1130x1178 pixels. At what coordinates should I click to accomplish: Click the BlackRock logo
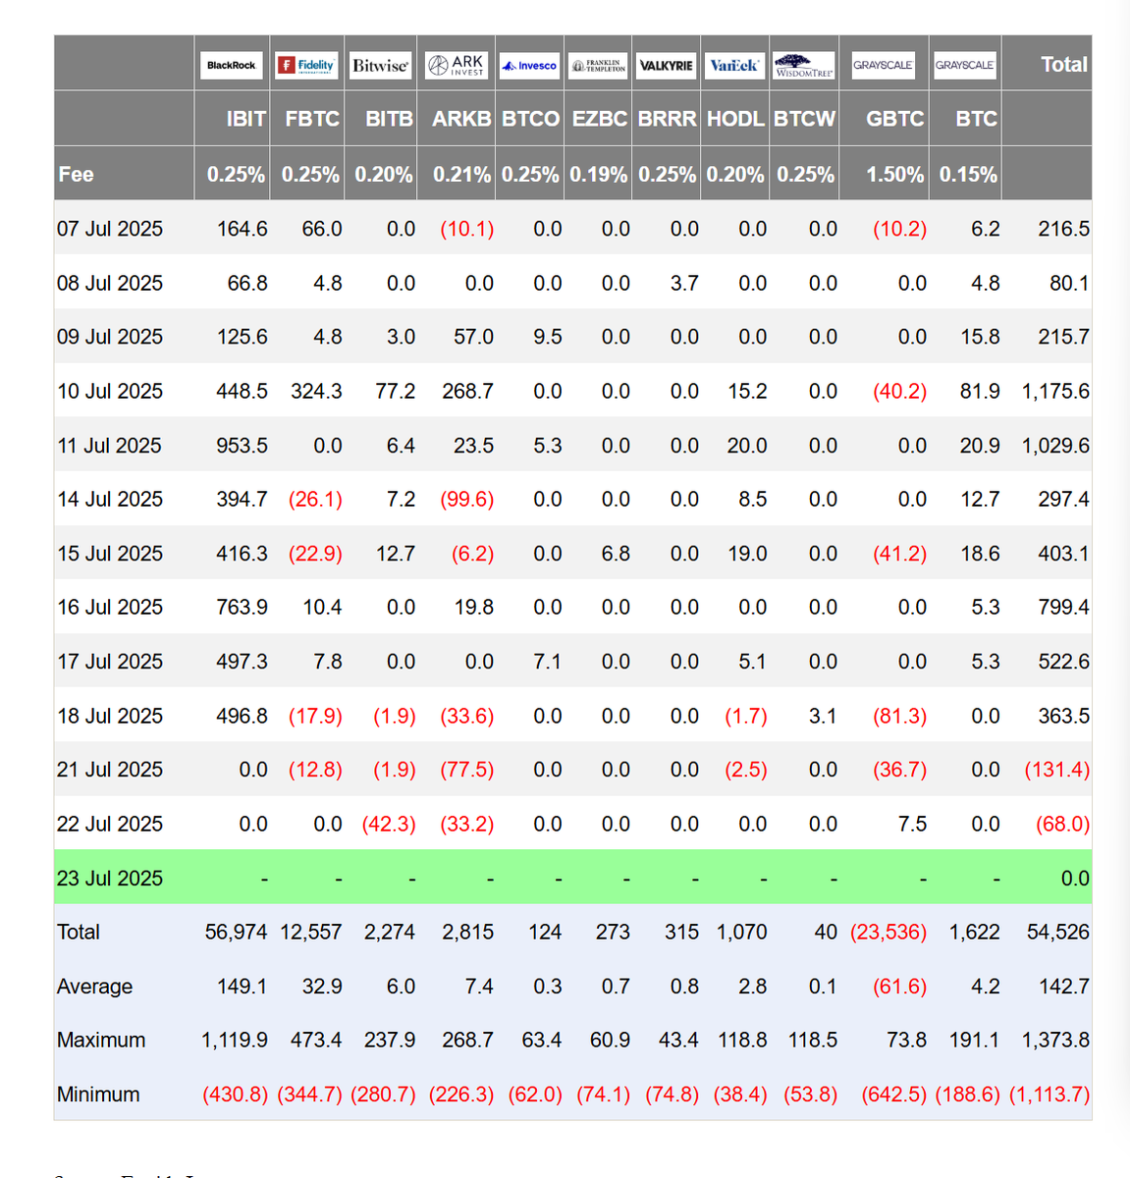[231, 65]
